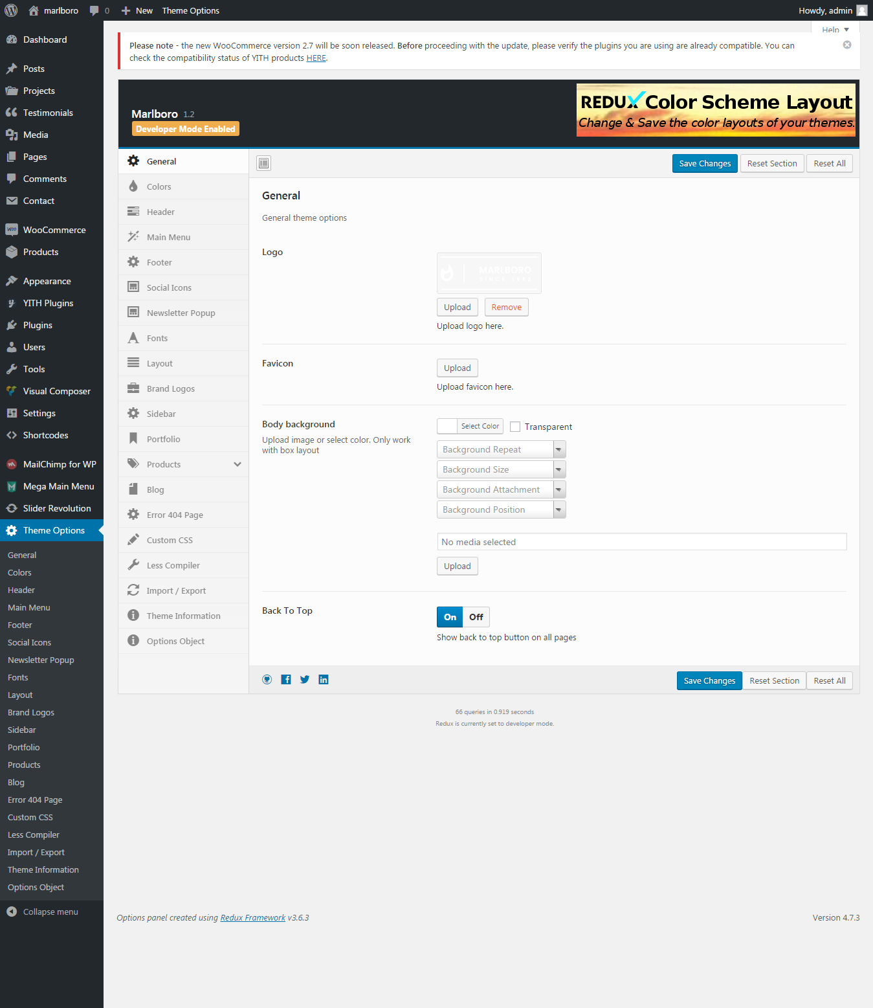Switch to the Error 404 Page tab
Image resolution: width=873 pixels, height=1008 pixels.
pos(173,514)
